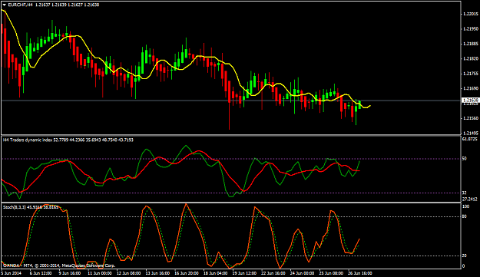Click the 24 Jun 00:00 time label

tap(303, 273)
